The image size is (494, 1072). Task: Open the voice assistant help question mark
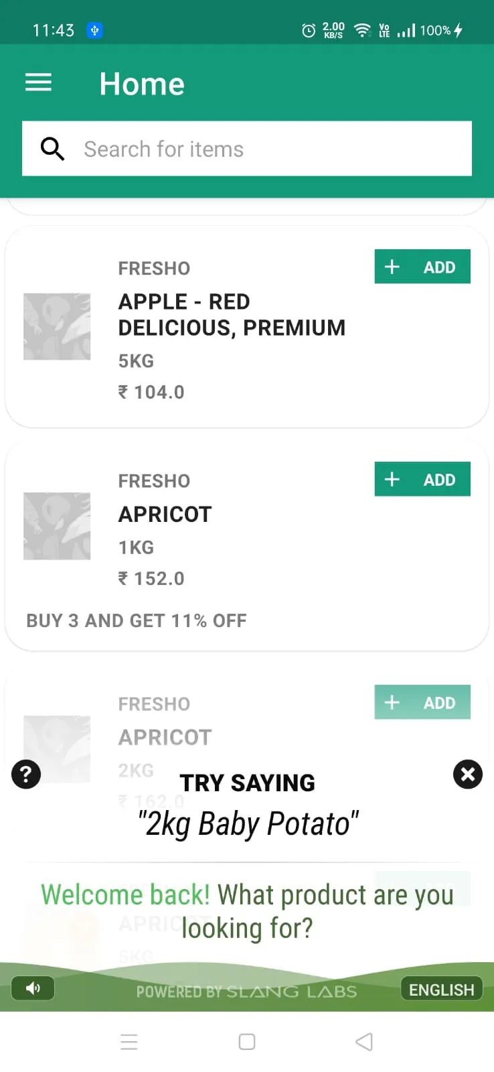coord(26,775)
